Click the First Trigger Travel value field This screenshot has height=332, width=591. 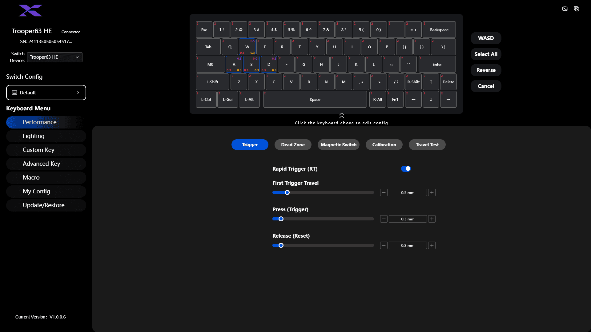point(408,192)
